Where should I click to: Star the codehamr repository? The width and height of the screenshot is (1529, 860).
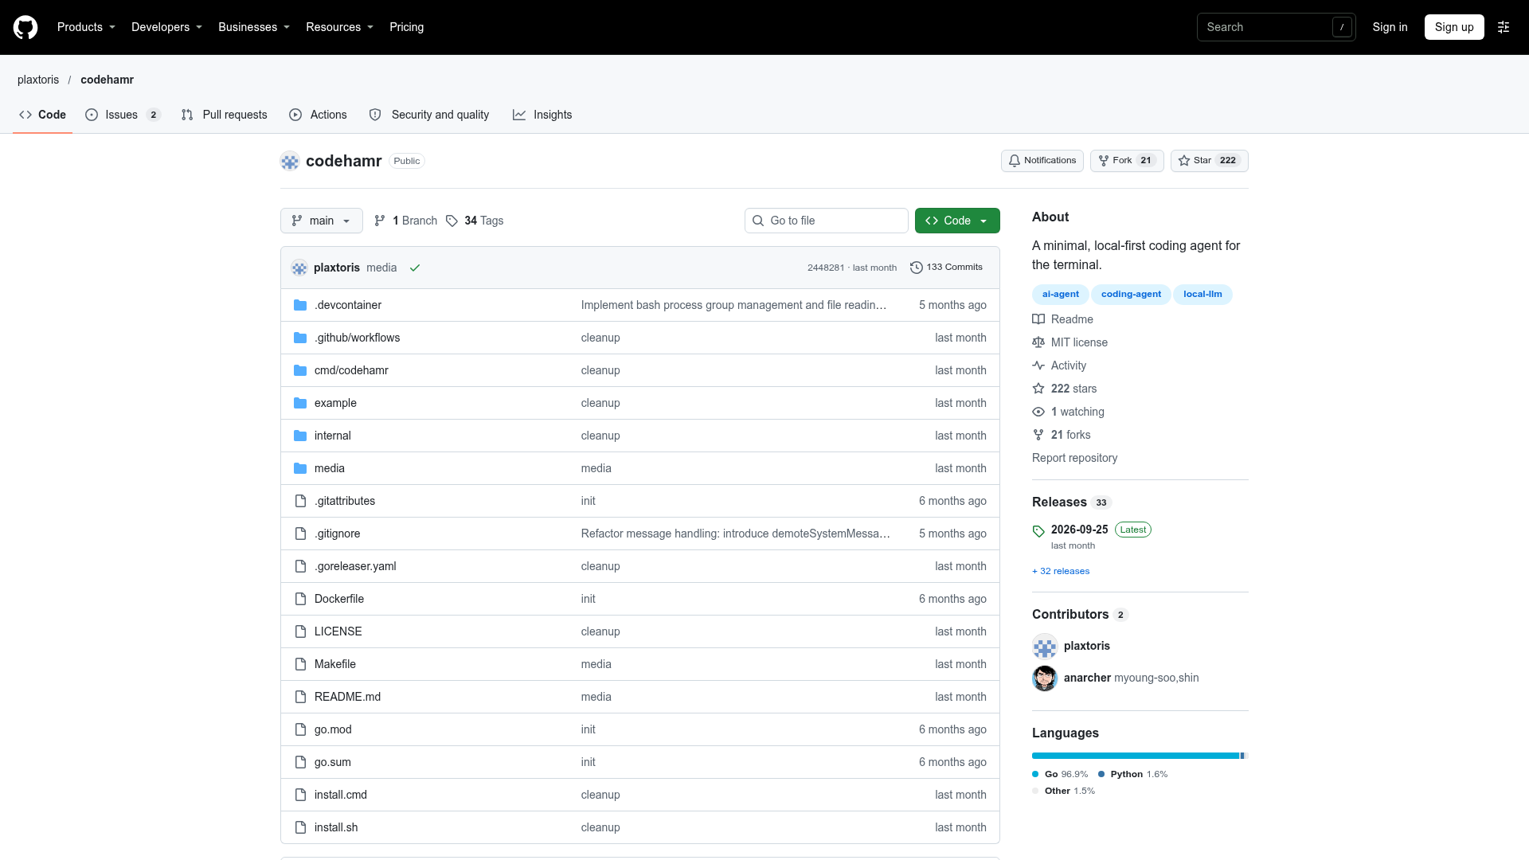1209,161
